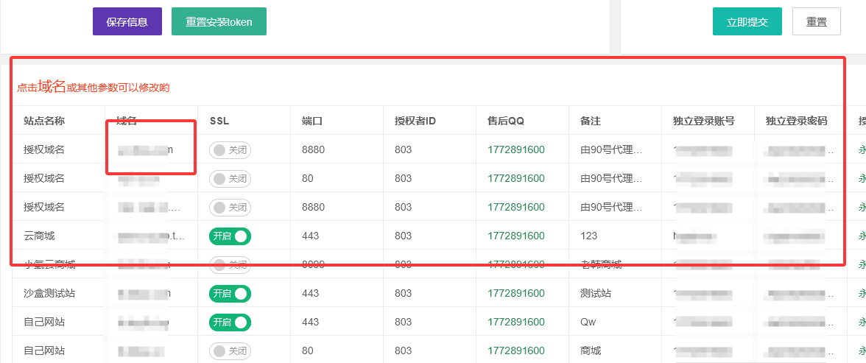Open QQ 1772891600 in 沙盒测试站 row

click(x=515, y=293)
